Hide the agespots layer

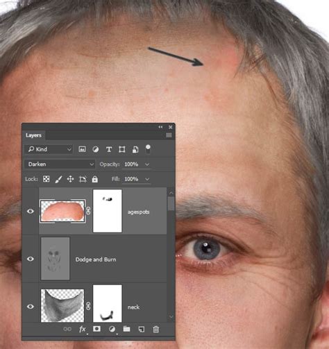31,211
